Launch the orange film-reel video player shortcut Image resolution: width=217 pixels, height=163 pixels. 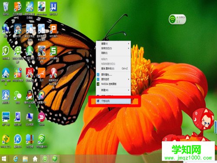tap(18, 7)
